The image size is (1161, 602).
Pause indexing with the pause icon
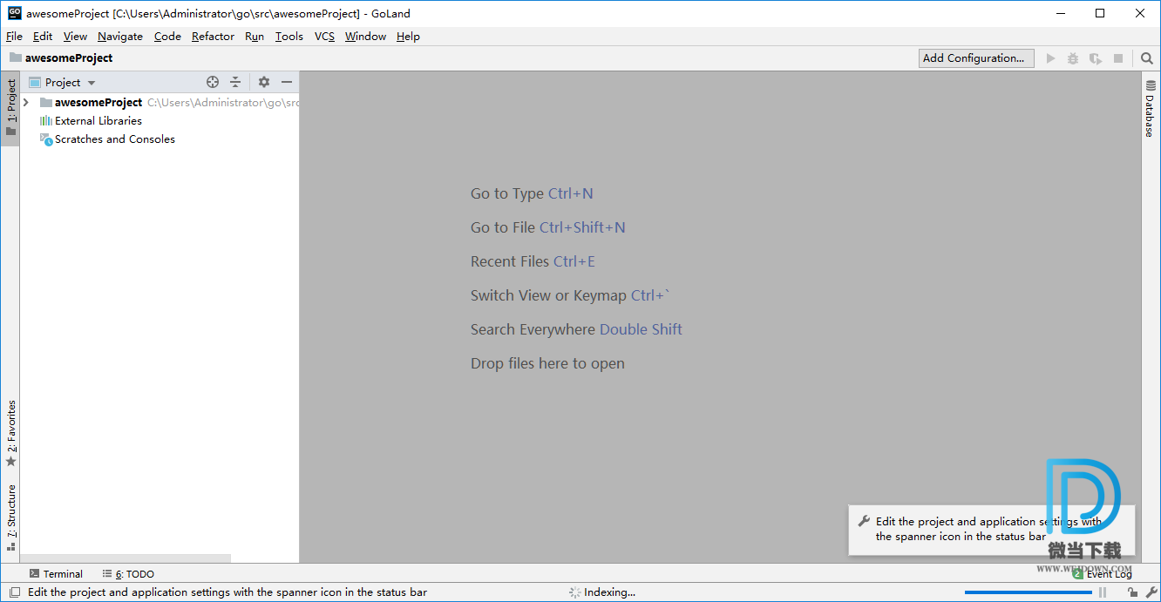[1103, 592]
